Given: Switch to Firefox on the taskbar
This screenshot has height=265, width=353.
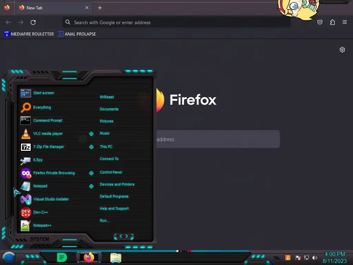Looking at the screenshot, I should [89, 257].
